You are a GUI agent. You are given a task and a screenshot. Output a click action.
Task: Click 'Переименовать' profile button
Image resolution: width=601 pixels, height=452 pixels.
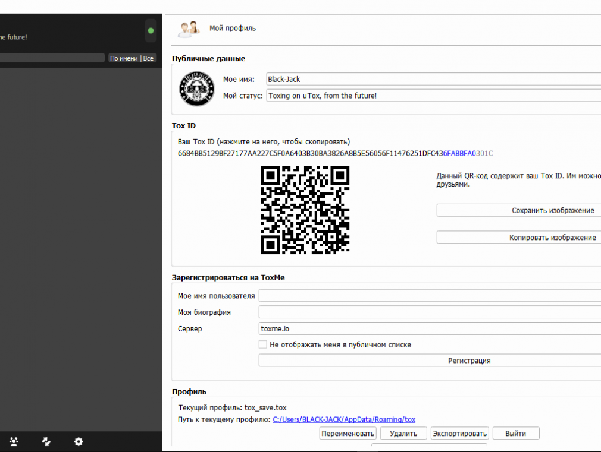348,433
